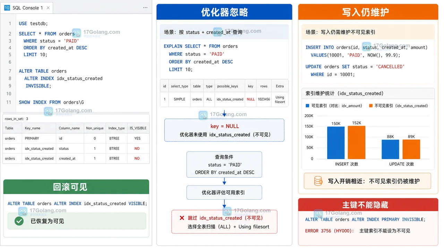Click the red X skip icon
Image resolution: width=444 pixels, height=250 pixels.
click(182, 218)
